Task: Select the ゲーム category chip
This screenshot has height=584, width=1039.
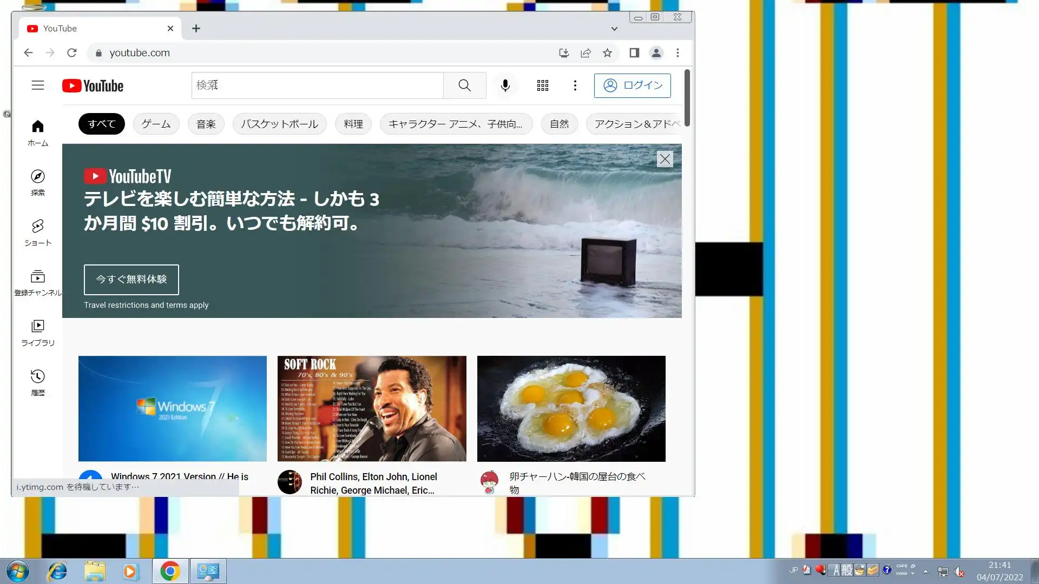Action: (x=156, y=124)
